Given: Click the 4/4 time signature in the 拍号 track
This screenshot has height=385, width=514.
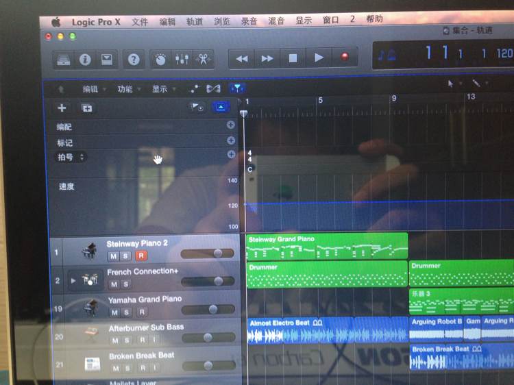Looking at the screenshot, I should pyautogui.click(x=249, y=156).
